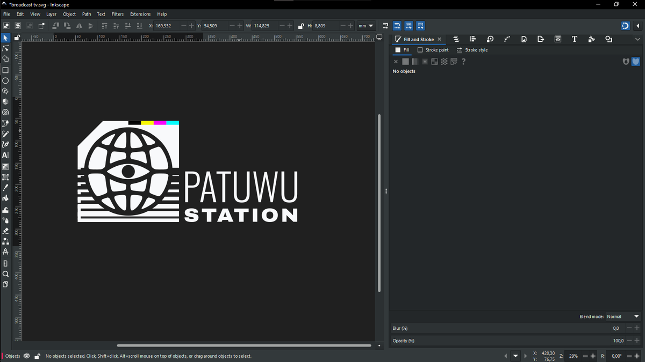Toggle move patterns with object
645x362 pixels.
[420, 26]
